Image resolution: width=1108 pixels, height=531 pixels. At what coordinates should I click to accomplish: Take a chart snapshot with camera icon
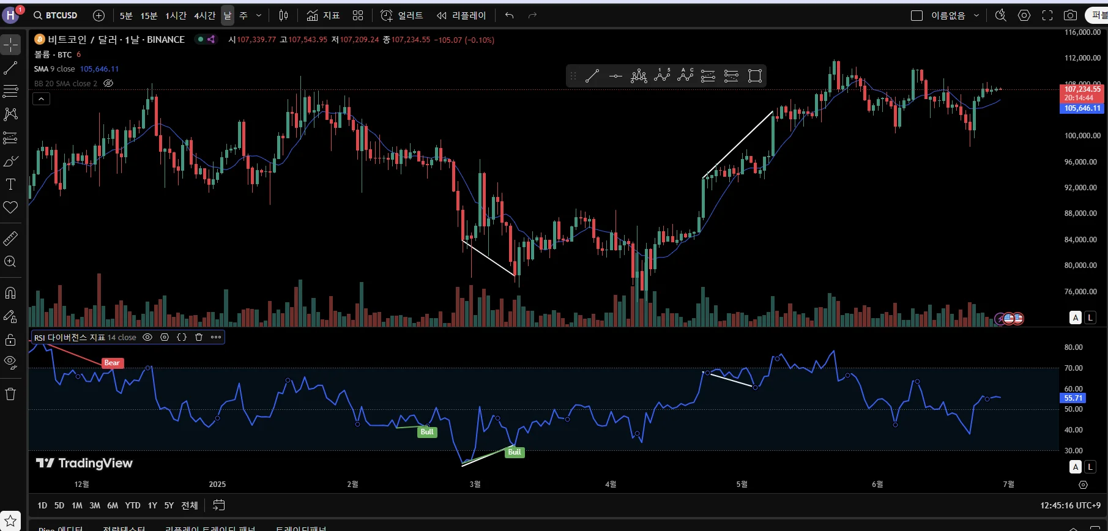(x=1070, y=15)
